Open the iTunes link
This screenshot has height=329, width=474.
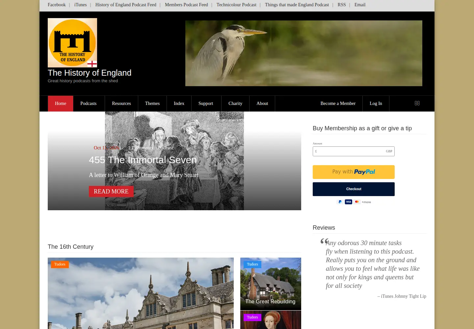[80, 5]
